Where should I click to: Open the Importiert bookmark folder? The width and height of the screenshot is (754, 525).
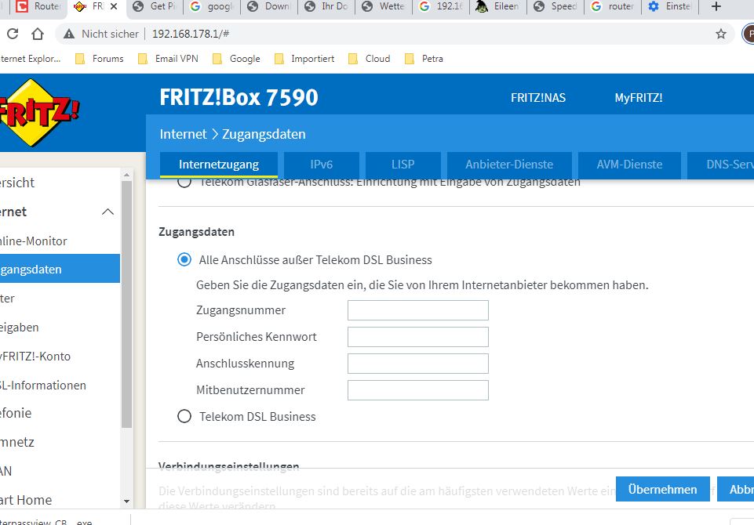(304, 59)
